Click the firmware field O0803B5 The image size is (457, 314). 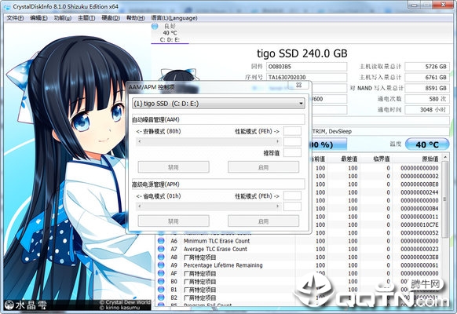306,67
